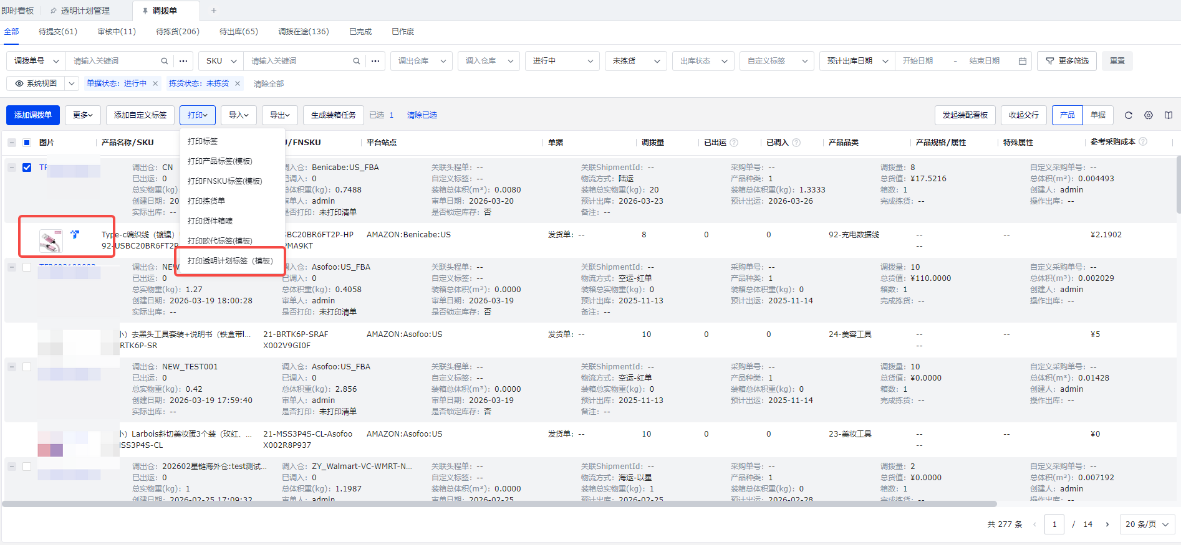Select 打印透明计划标签（模板） menu option

click(x=230, y=261)
